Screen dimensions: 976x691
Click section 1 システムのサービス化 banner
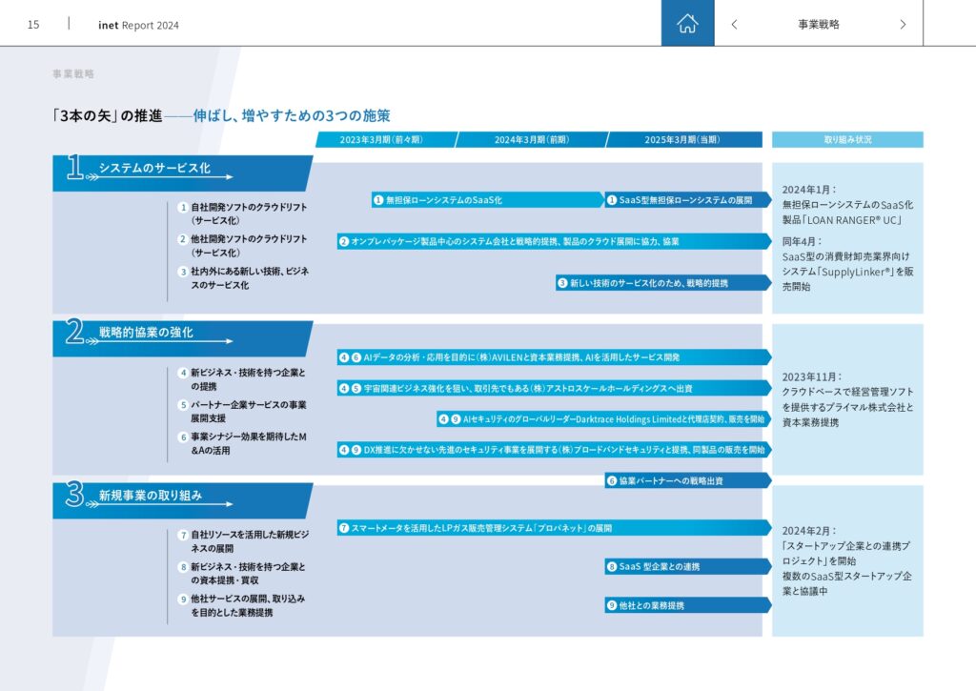(182, 173)
